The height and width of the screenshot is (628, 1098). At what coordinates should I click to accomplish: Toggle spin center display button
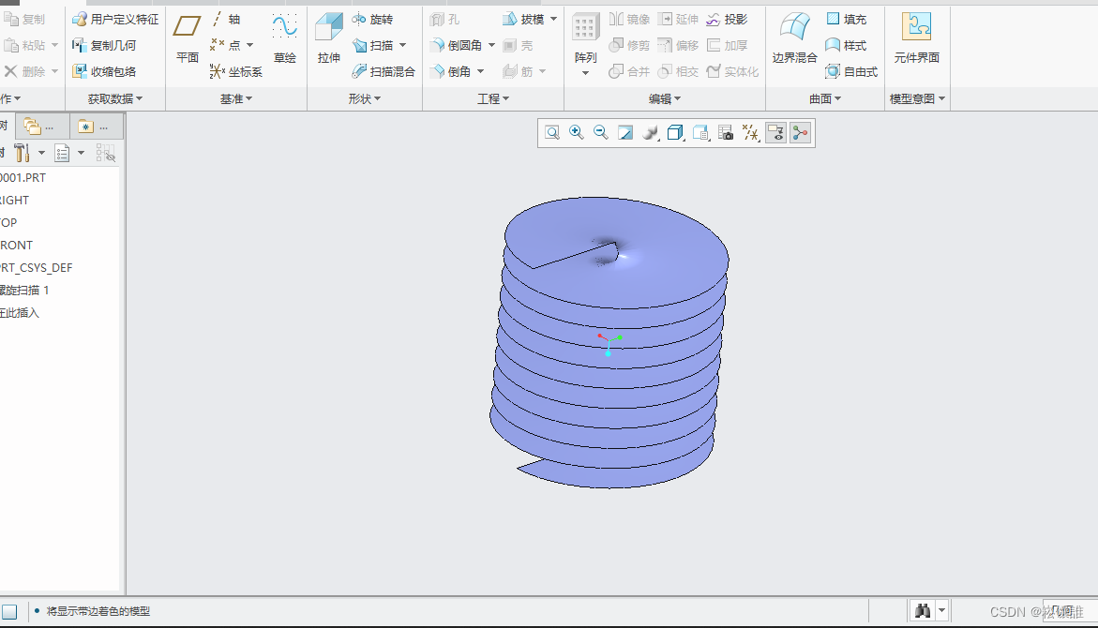tap(800, 133)
